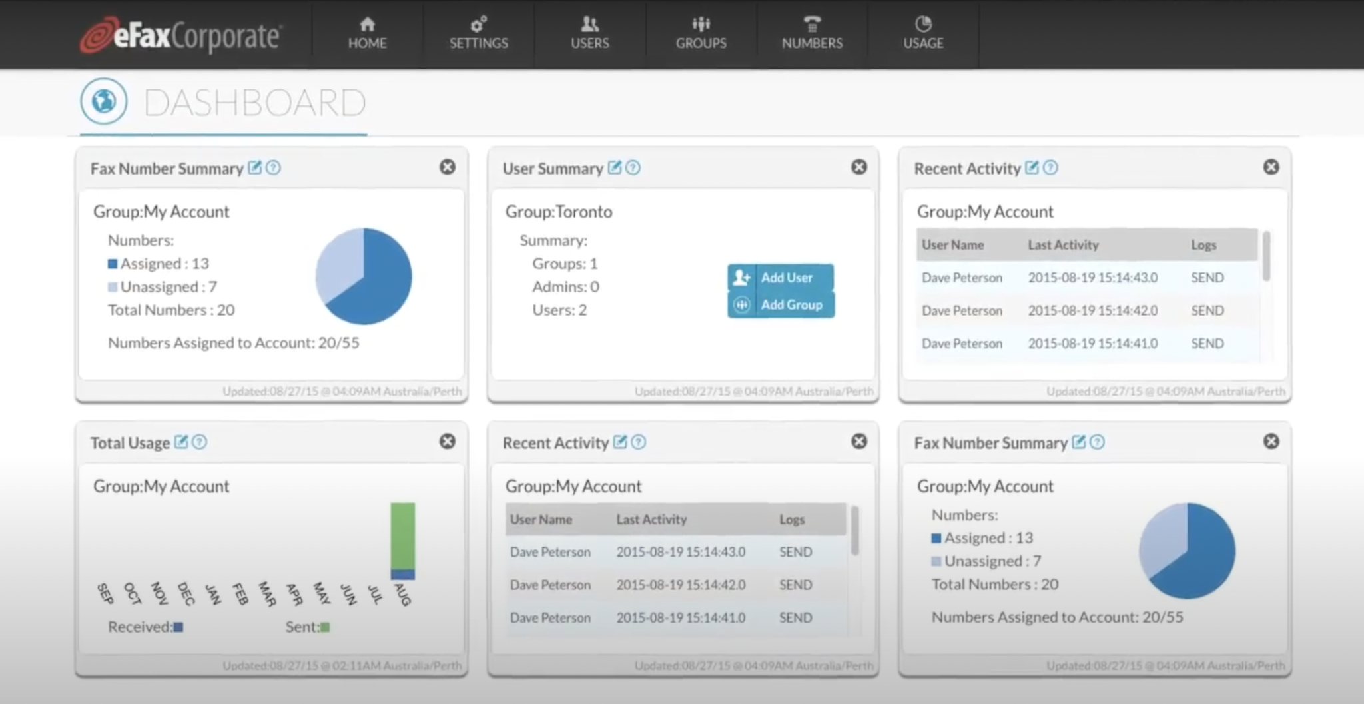
Task: Click the edit icon beside User Summary title
Action: (615, 168)
